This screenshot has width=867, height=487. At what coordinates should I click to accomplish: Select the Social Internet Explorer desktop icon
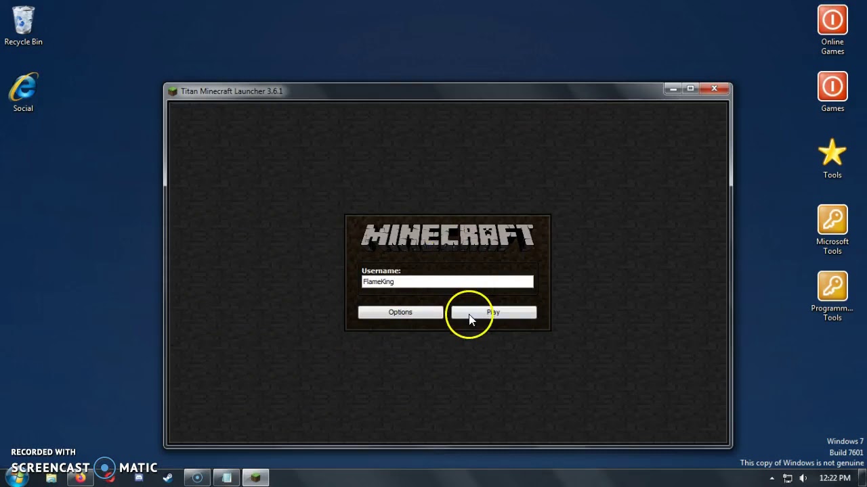(x=23, y=93)
